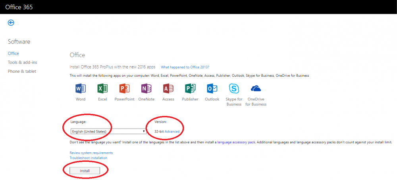Click the PowerPoint app icon
397x180 pixels.
[x=124, y=89]
